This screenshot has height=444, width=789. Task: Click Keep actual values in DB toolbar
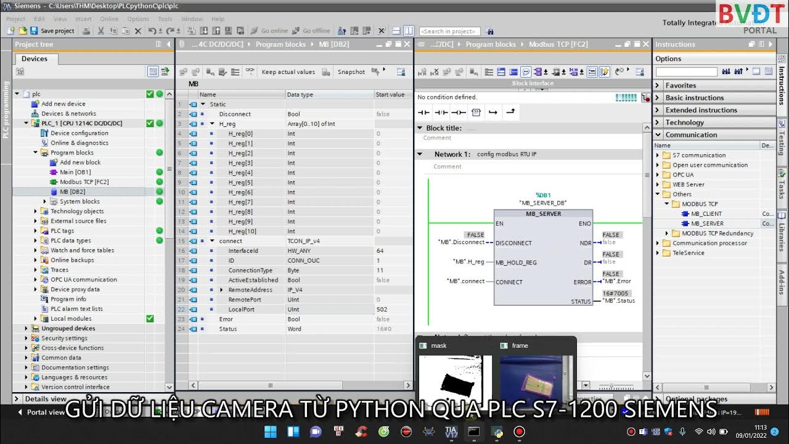pyautogui.click(x=288, y=72)
